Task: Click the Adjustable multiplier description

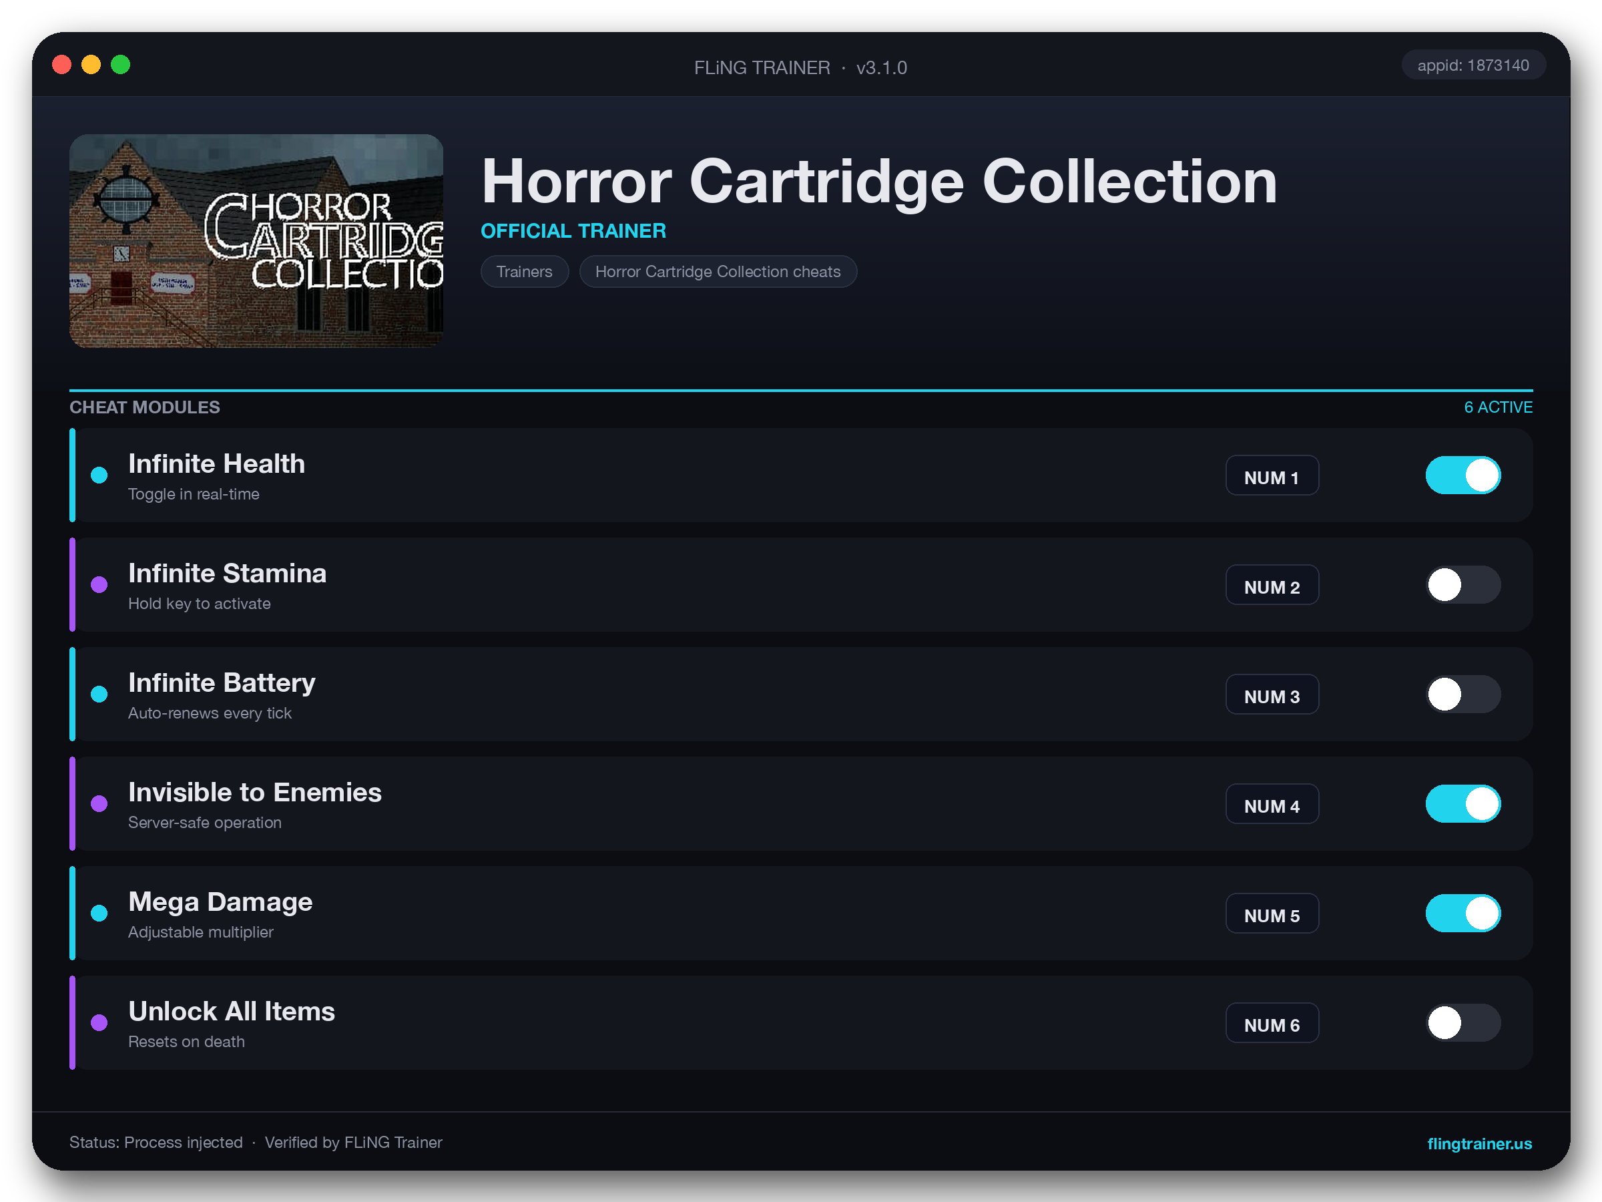Action: pos(202,932)
